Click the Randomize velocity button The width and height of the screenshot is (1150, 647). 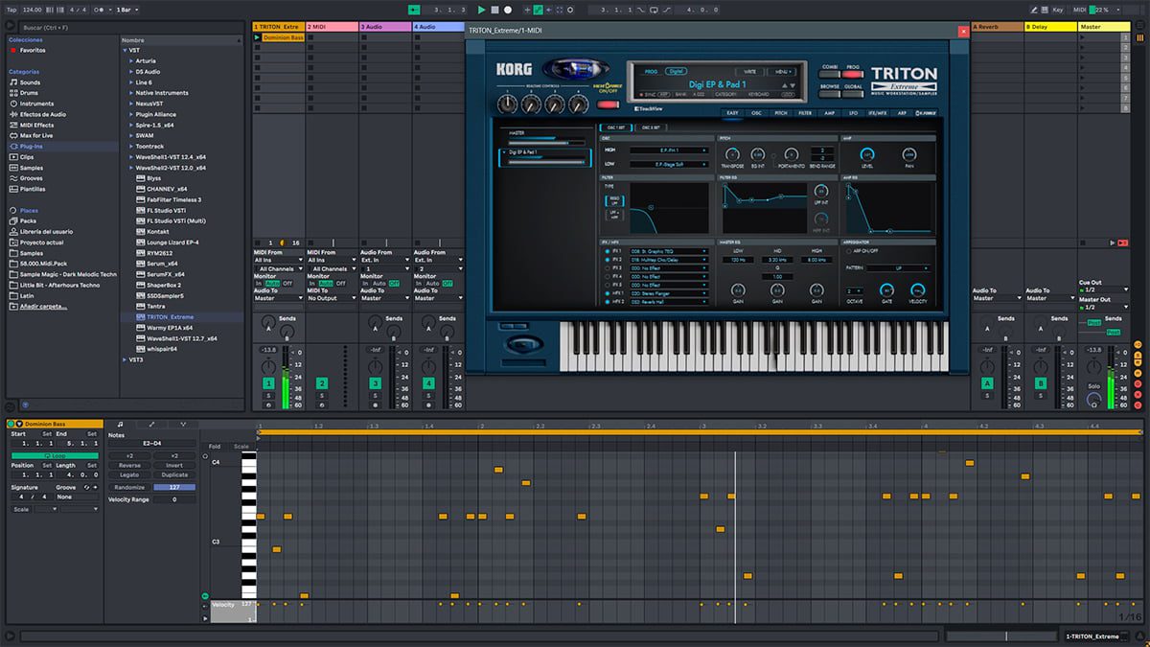coord(129,487)
